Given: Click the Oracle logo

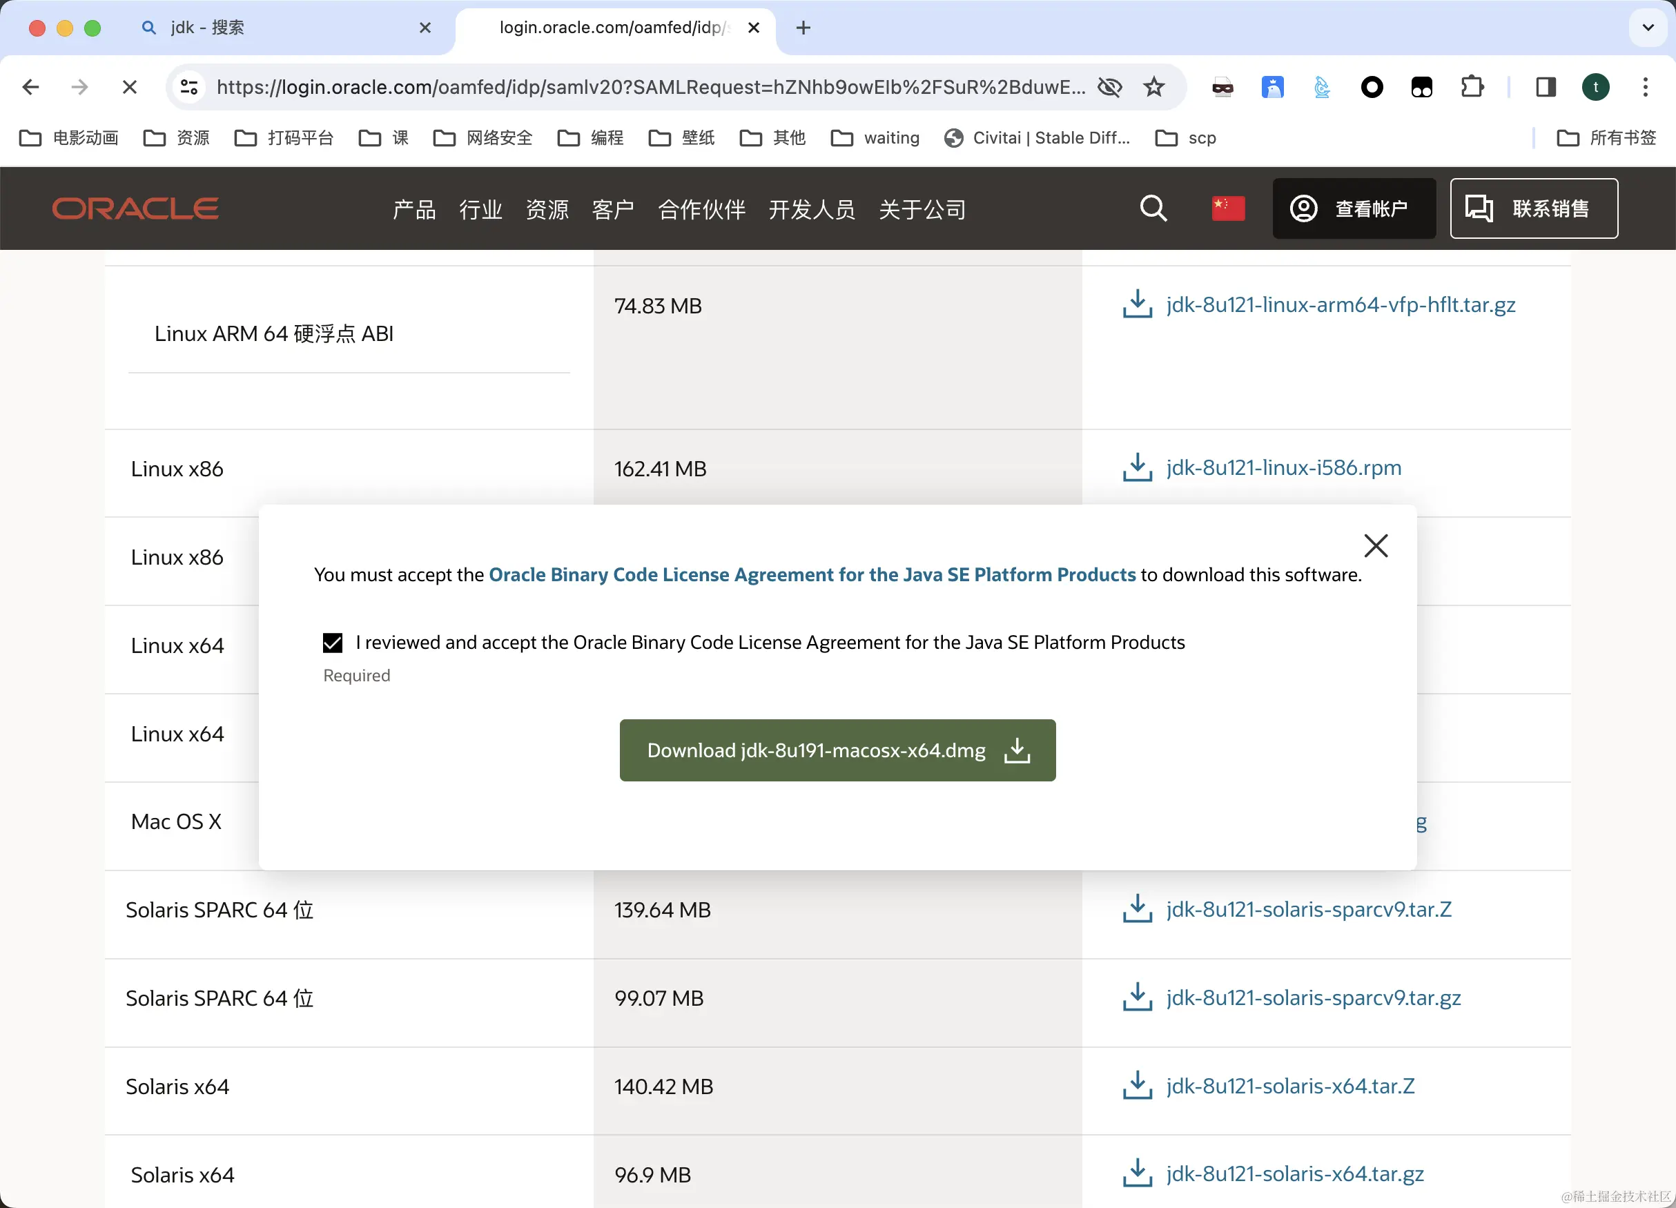Looking at the screenshot, I should (135, 208).
